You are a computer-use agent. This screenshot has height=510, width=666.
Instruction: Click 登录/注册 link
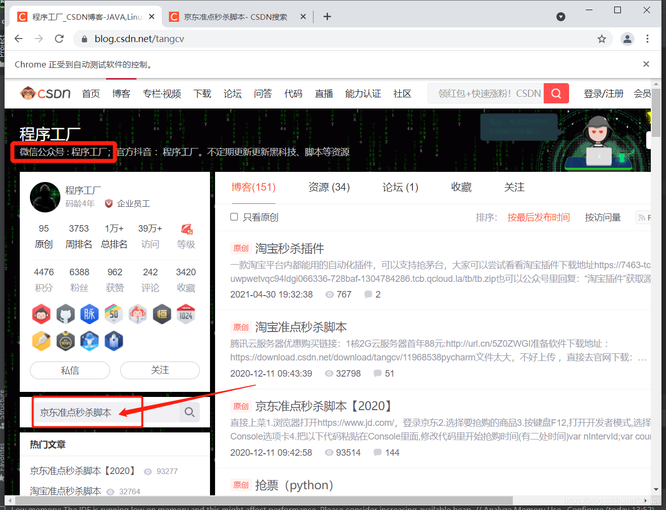point(604,94)
